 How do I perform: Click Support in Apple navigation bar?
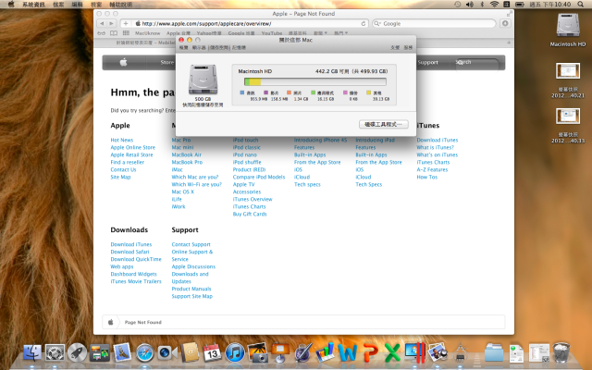click(x=427, y=62)
